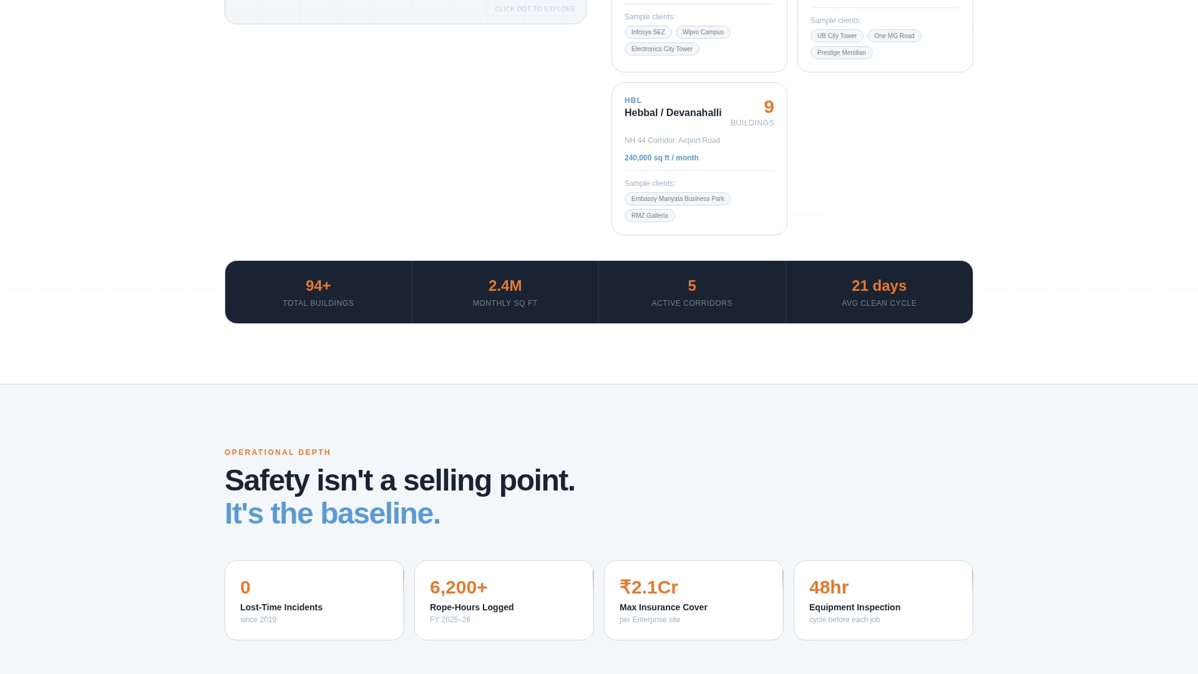Click the BUILDINGS label under the 9
The image size is (1198, 674).
click(752, 123)
